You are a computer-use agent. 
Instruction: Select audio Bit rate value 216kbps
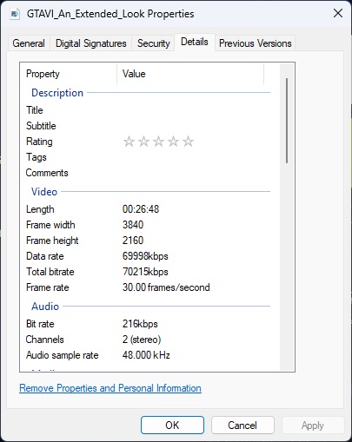pos(140,324)
